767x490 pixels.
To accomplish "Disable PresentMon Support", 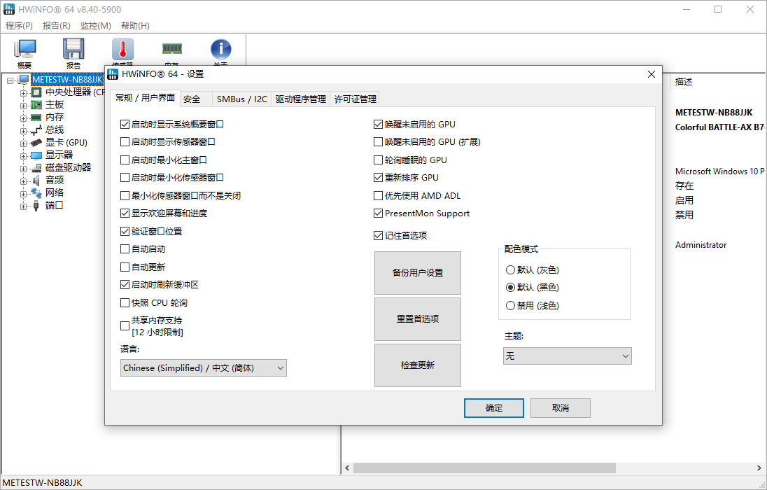I will [x=378, y=213].
